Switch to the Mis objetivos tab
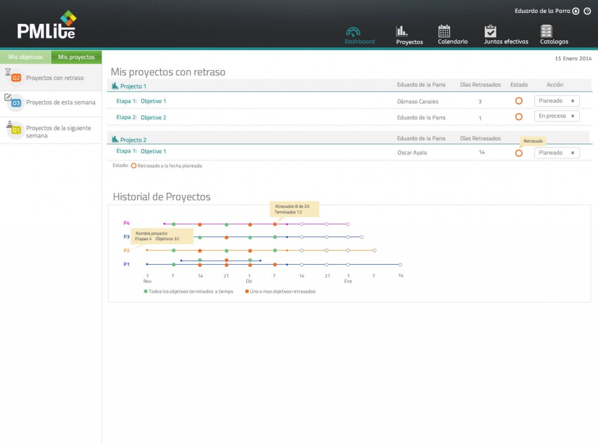The image size is (598, 444). 26,57
